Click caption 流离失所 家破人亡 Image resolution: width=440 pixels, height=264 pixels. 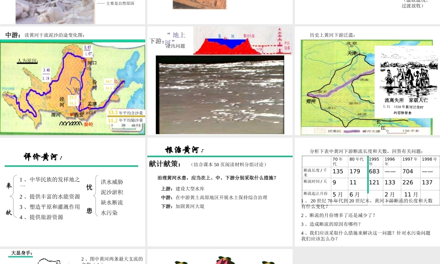point(406,100)
